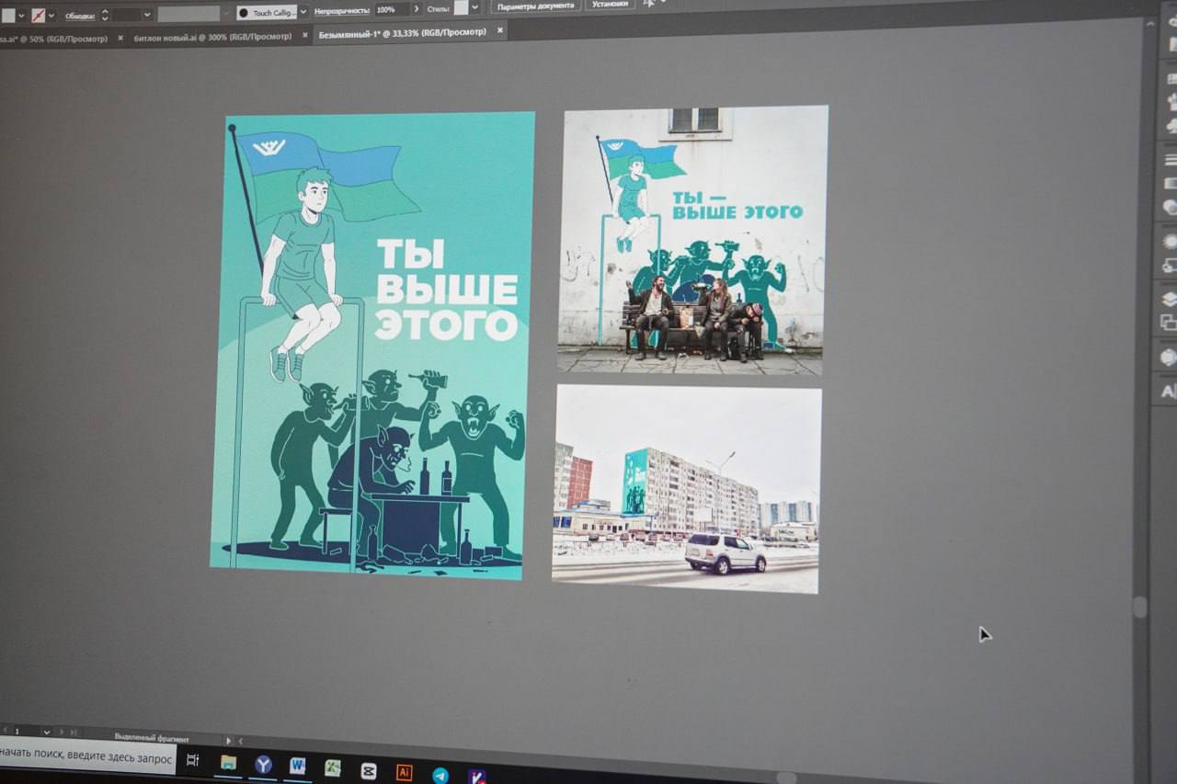
Task: Open File Explorer from the taskbar
Action: pos(228,762)
